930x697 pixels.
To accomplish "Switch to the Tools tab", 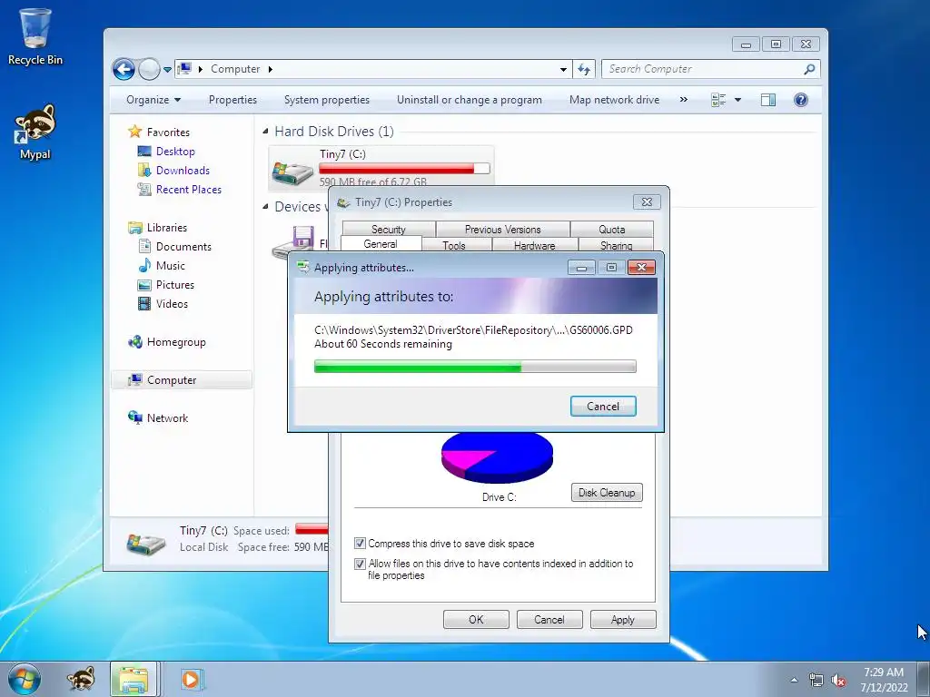I will click(454, 245).
